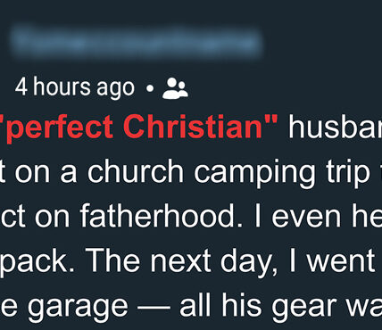Click the word "his" in the post
382x330 pixels.
[242, 305]
